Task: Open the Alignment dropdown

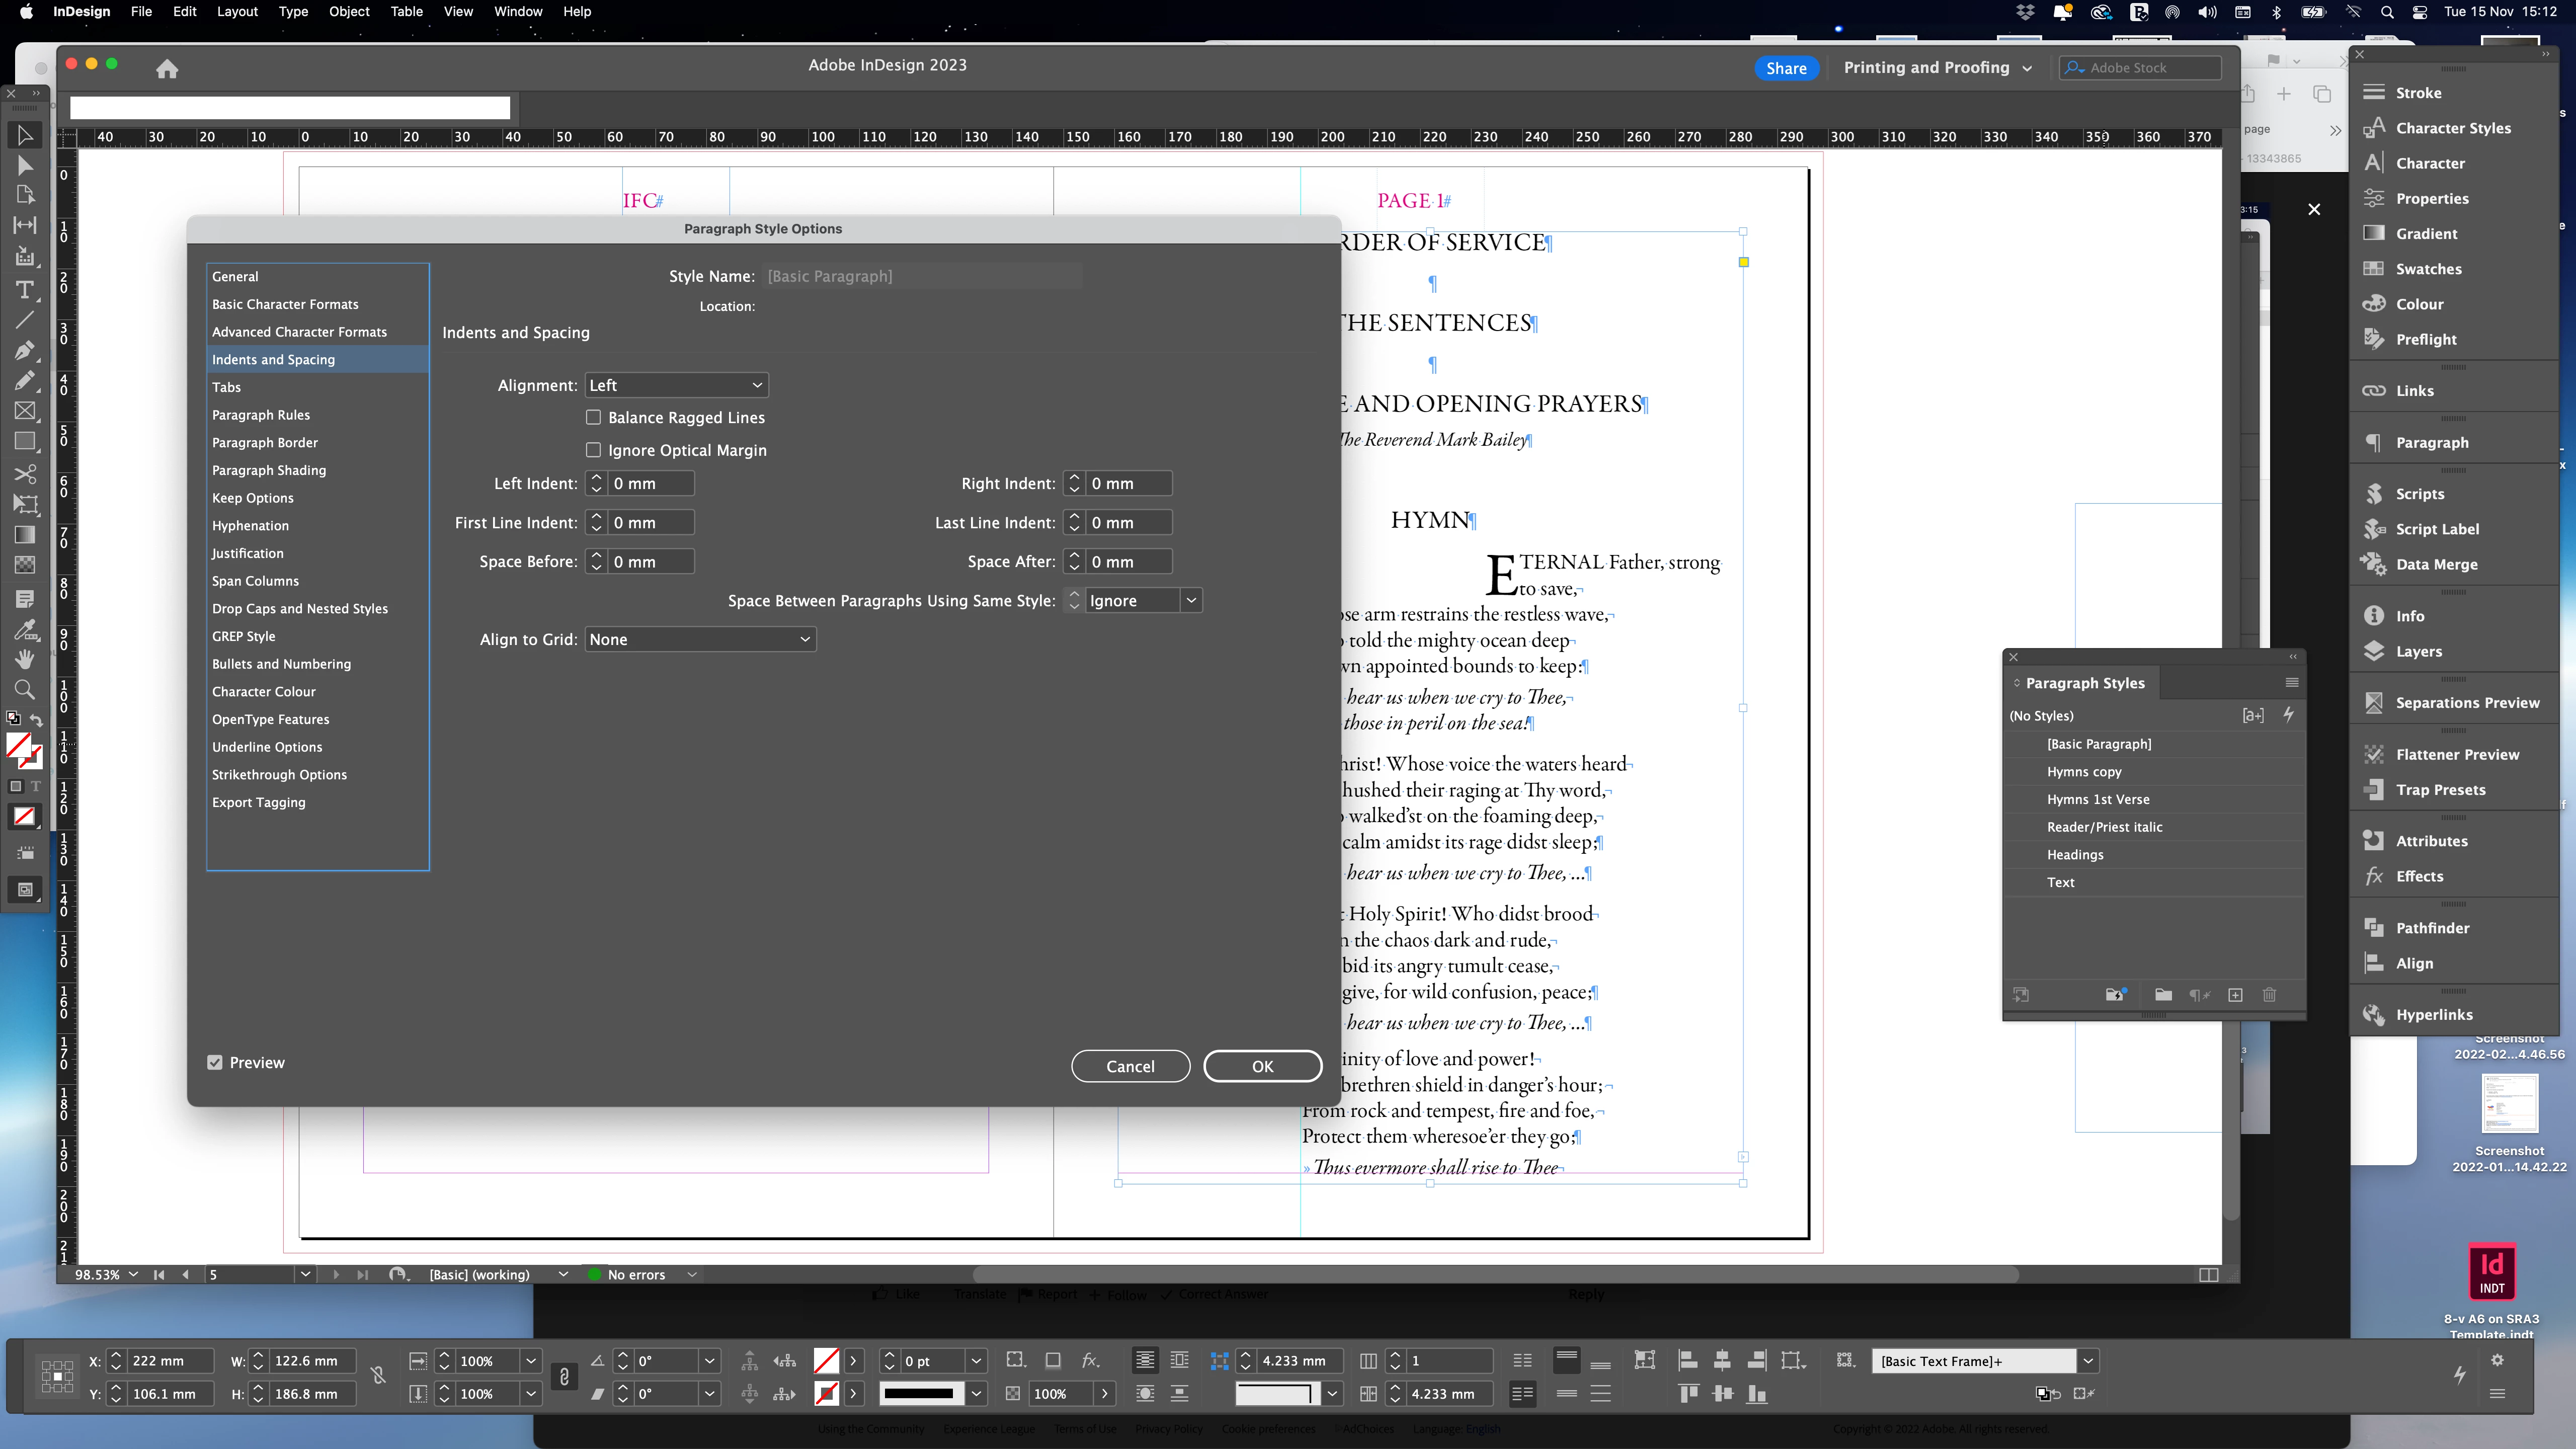Action: point(676,385)
